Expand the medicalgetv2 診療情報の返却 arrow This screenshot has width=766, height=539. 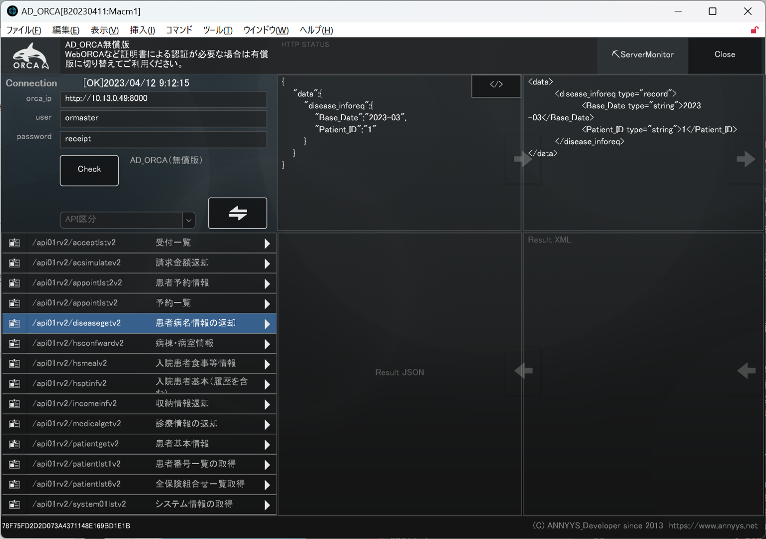click(267, 425)
